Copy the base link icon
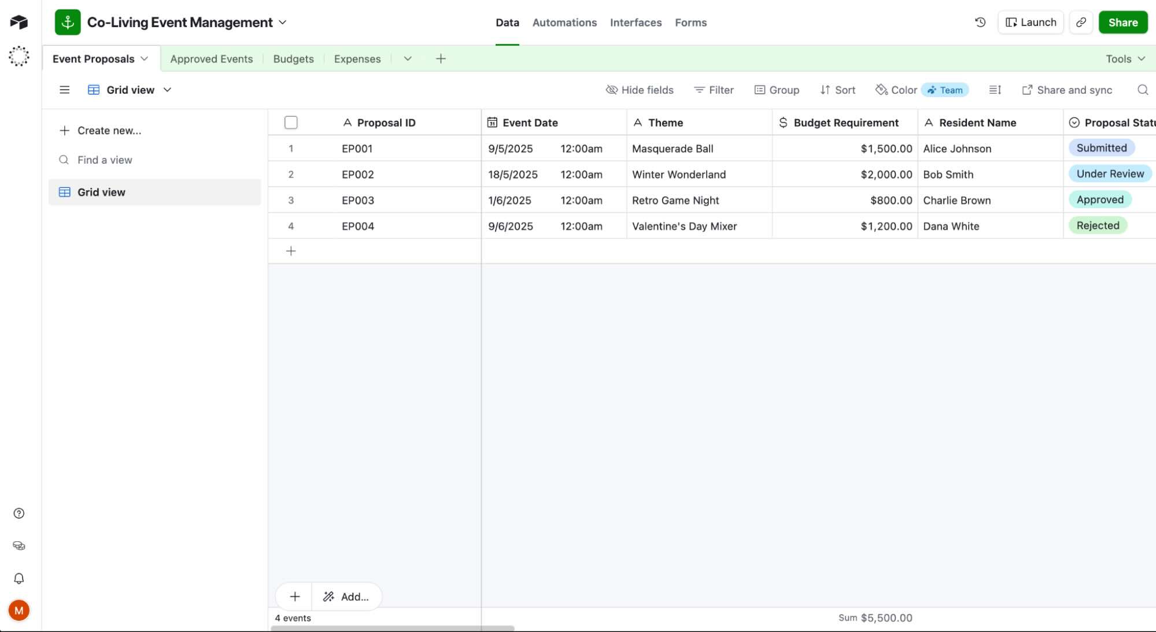1156x632 pixels. [1080, 22]
